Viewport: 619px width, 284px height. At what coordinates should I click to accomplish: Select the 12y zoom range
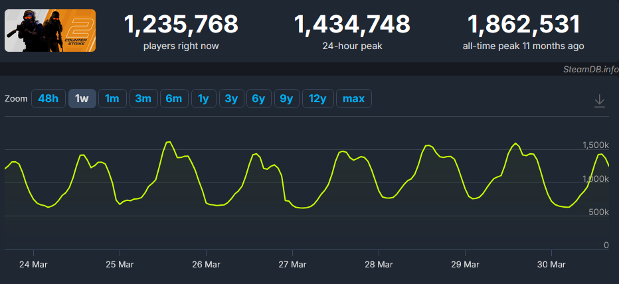pos(317,99)
